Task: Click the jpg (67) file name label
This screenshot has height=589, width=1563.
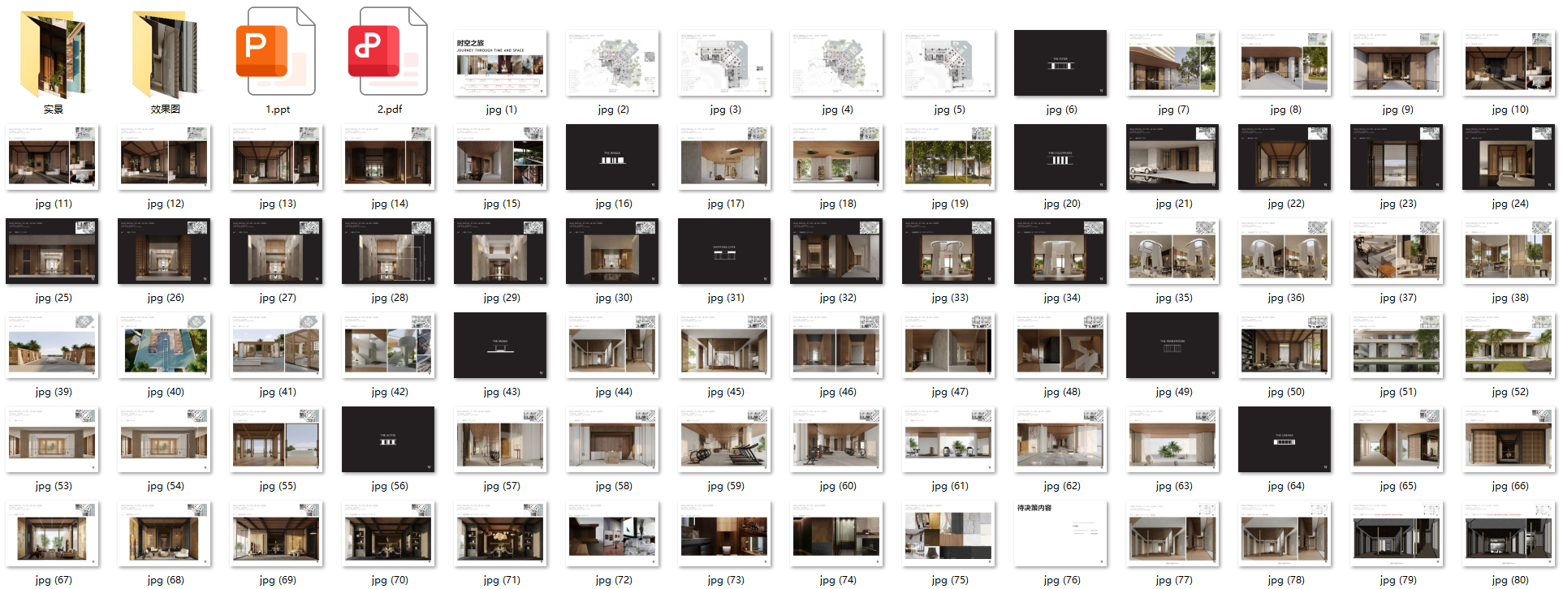Action: 54,580
